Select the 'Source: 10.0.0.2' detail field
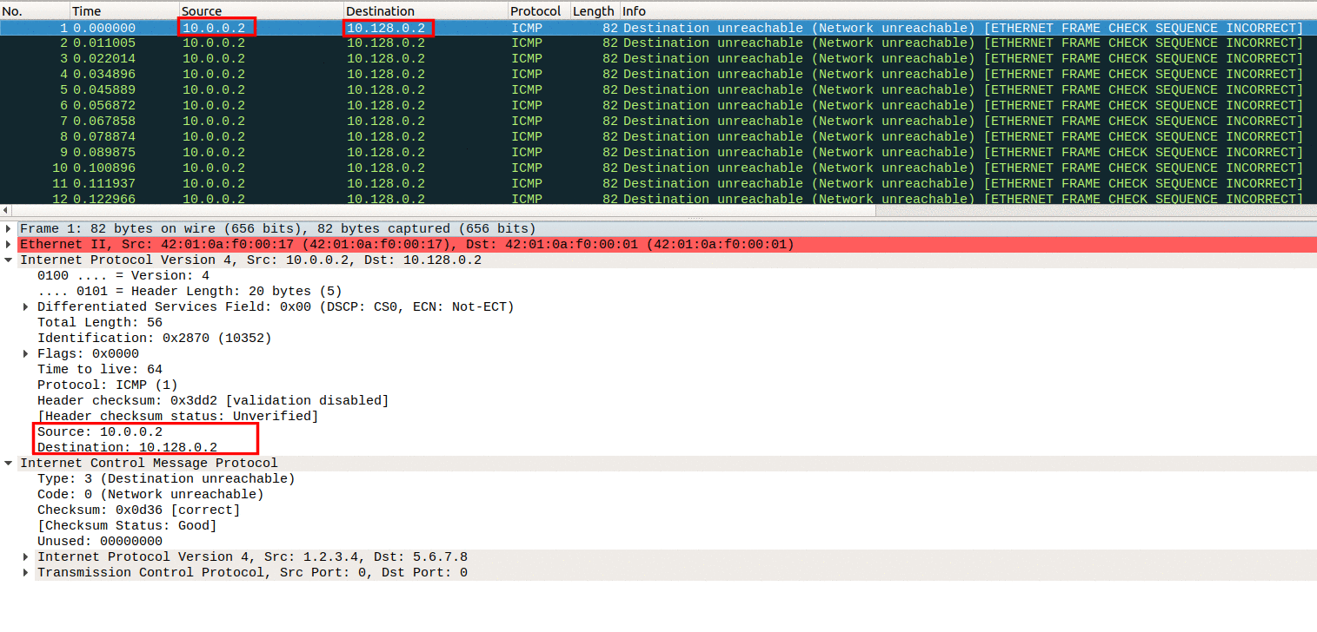Image resolution: width=1317 pixels, height=632 pixels. (x=100, y=432)
